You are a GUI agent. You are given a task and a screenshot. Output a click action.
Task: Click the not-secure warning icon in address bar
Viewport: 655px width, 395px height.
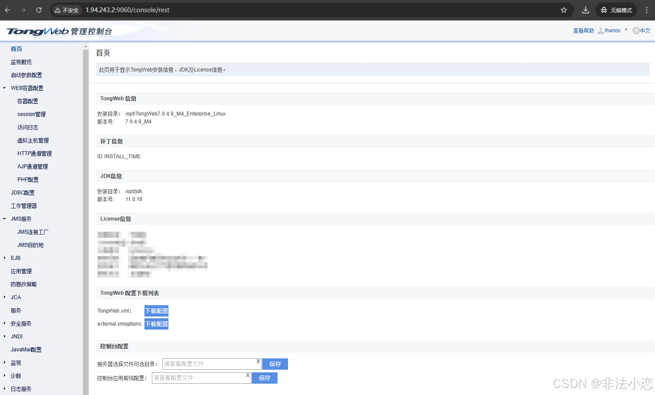tap(58, 10)
